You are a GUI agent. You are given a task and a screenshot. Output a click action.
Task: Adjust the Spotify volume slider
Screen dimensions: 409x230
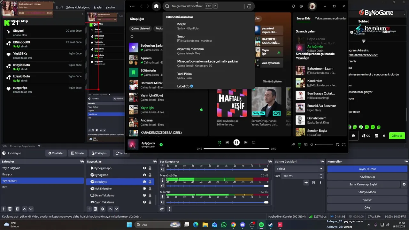[324, 145]
